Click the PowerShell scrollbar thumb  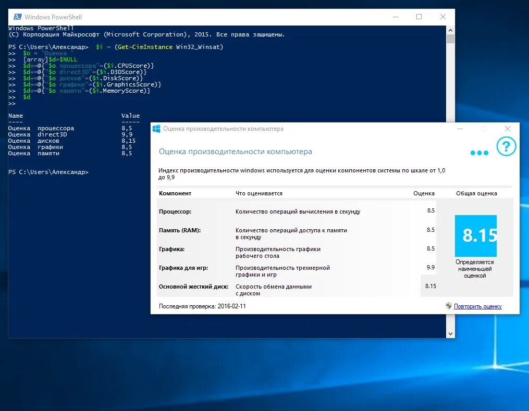pyautogui.click(x=450, y=39)
